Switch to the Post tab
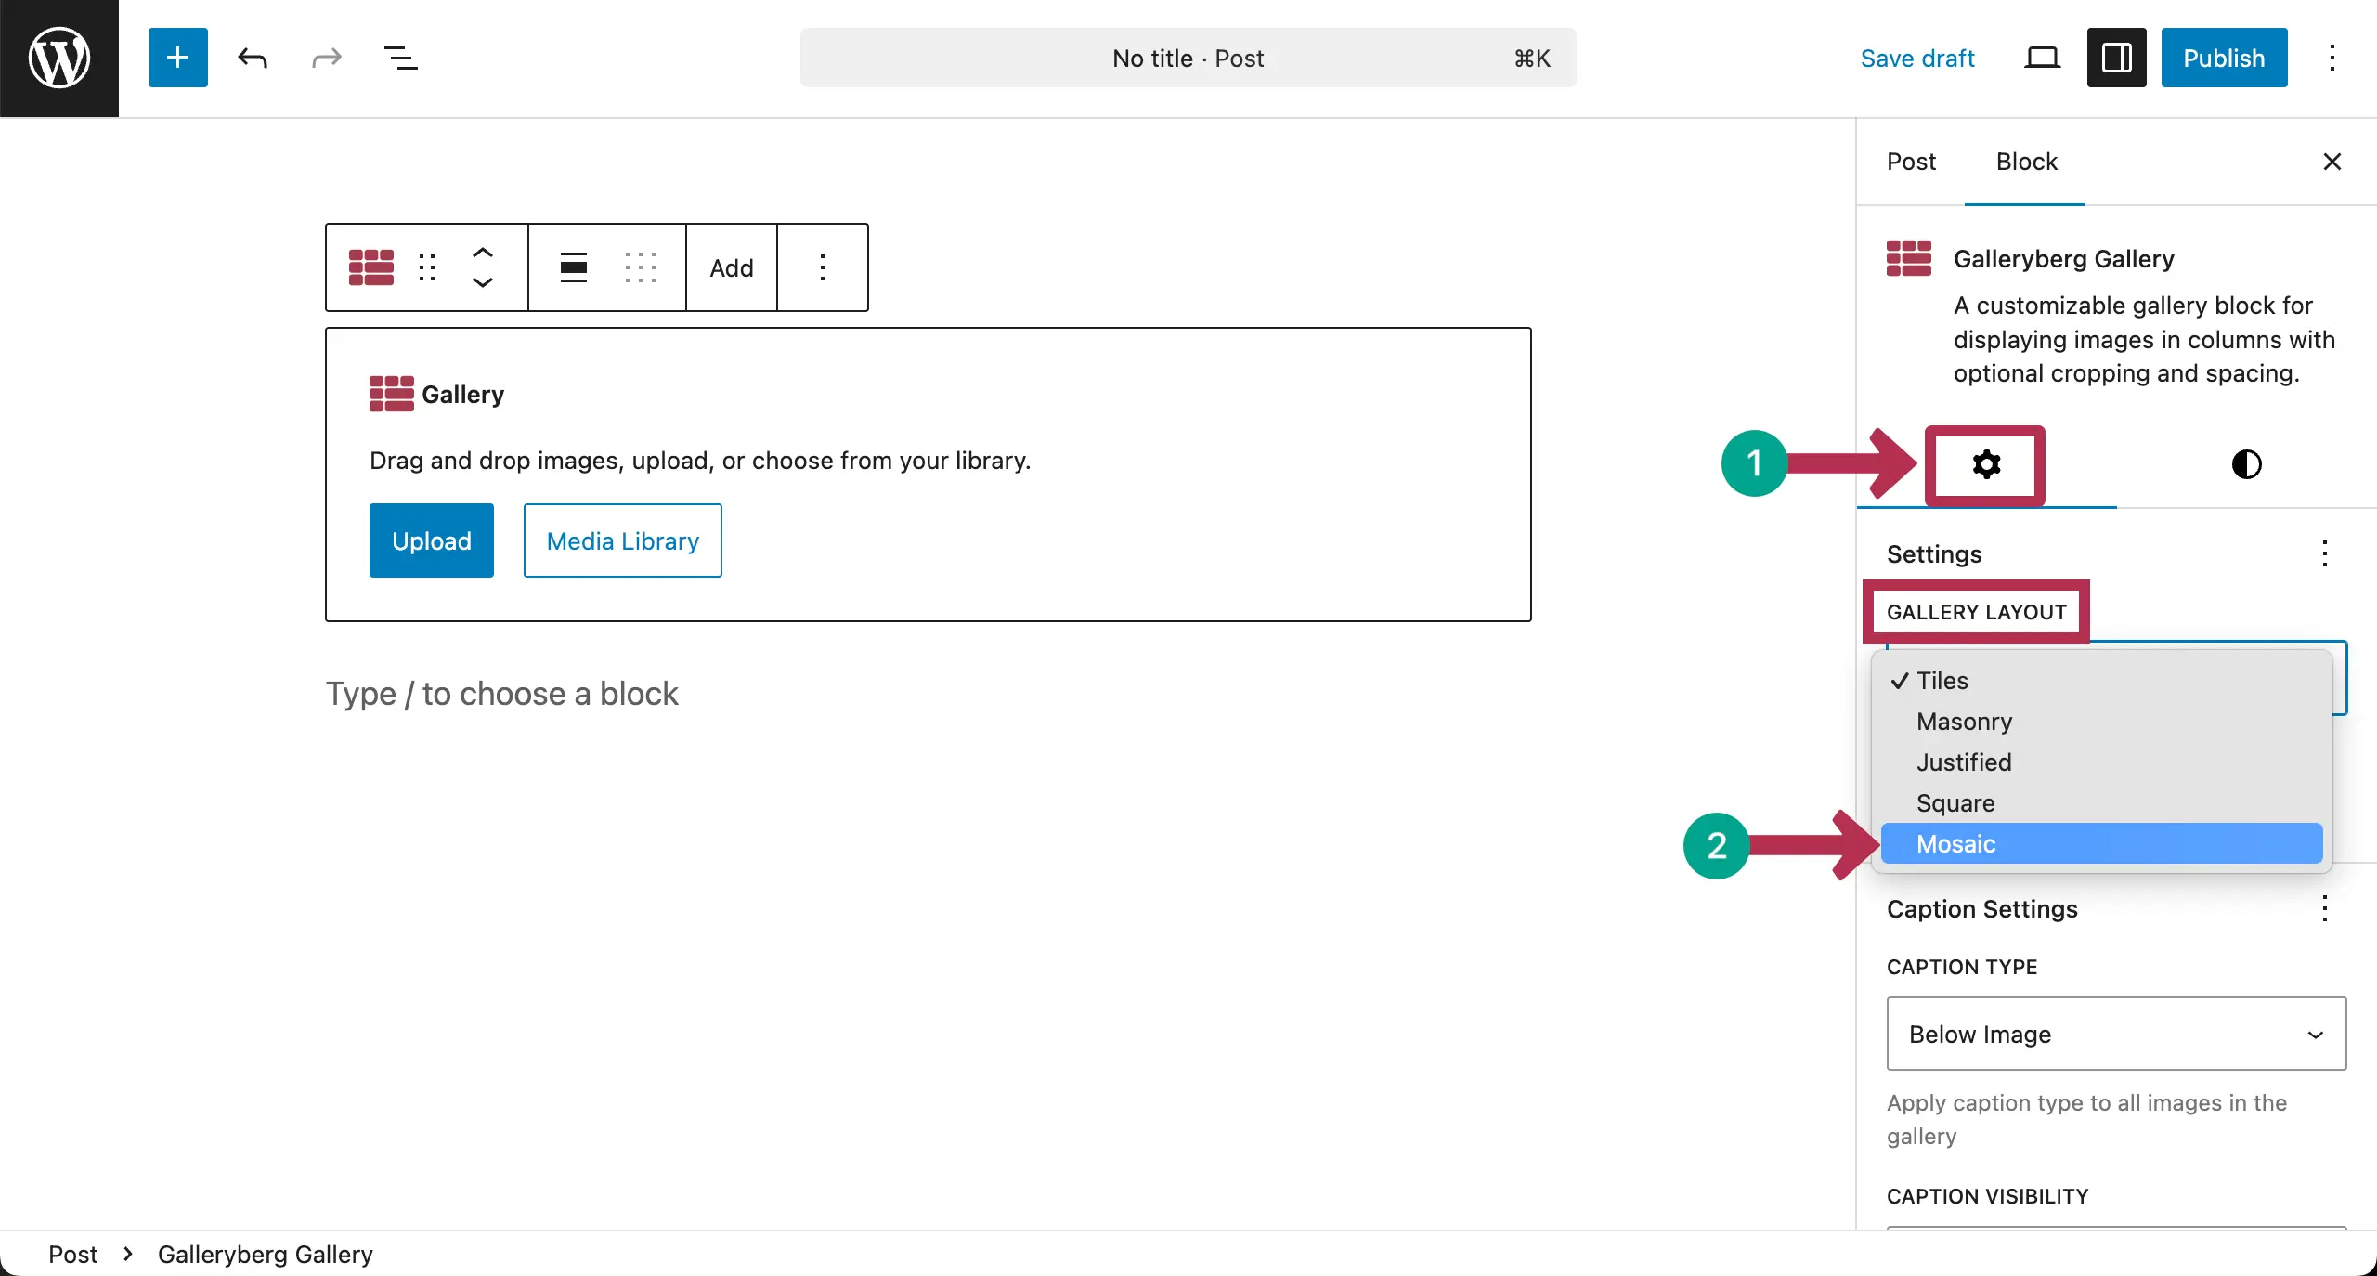The height and width of the screenshot is (1276, 2377). (1911, 162)
